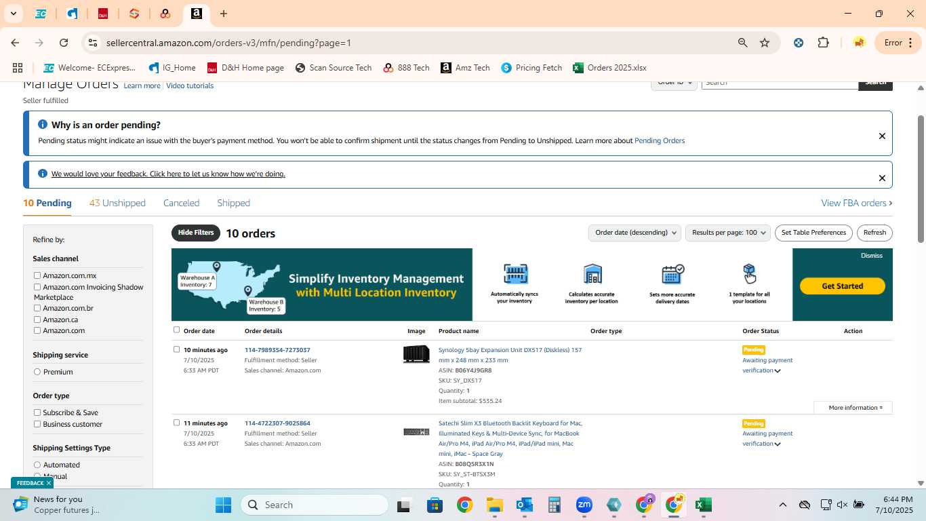This screenshot has height=521, width=926.
Task: Open the IG_Home bookmark
Action: (x=172, y=68)
